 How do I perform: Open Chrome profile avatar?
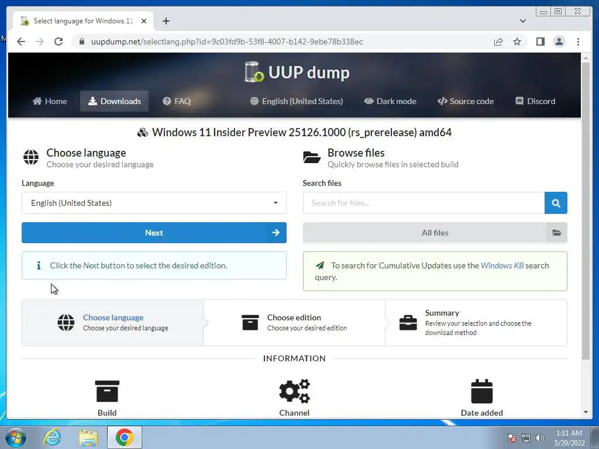pos(559,42)
